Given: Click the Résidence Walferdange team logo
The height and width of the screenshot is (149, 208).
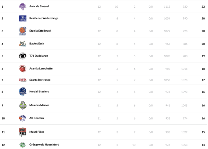Looking at the screenshot, I should pyautogui.click(x=23, y=18).
